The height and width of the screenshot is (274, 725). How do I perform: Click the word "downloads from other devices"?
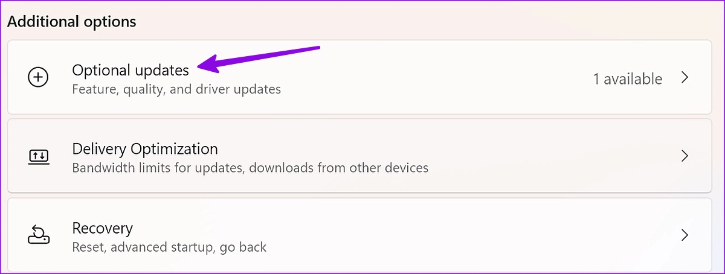click(336, 168)
